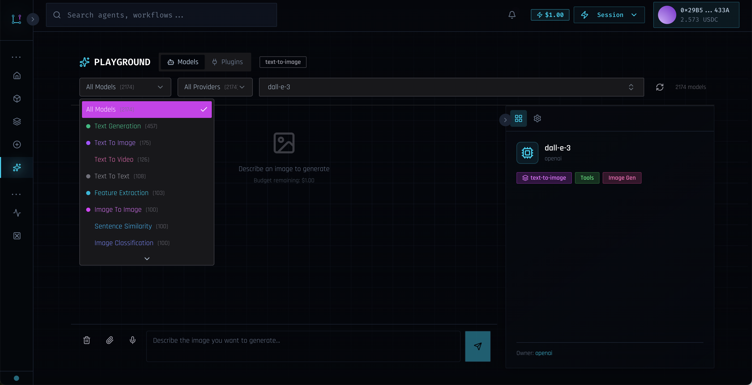
Task: Expand the All Providers dropdown
Action: (215, 87)
